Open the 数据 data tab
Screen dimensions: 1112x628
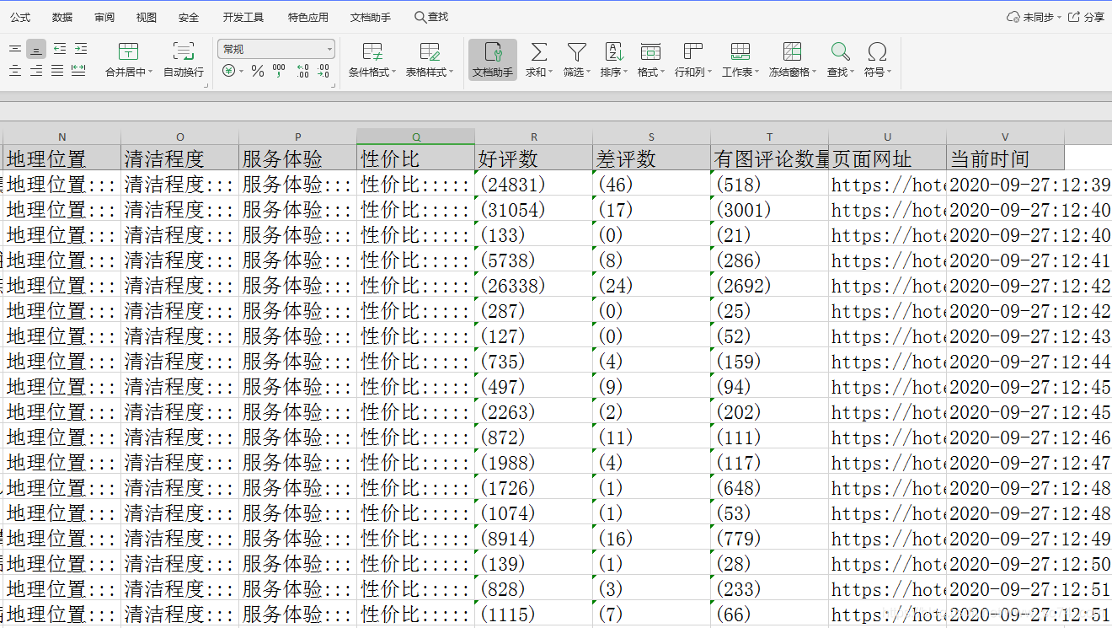tap(62, 17)
